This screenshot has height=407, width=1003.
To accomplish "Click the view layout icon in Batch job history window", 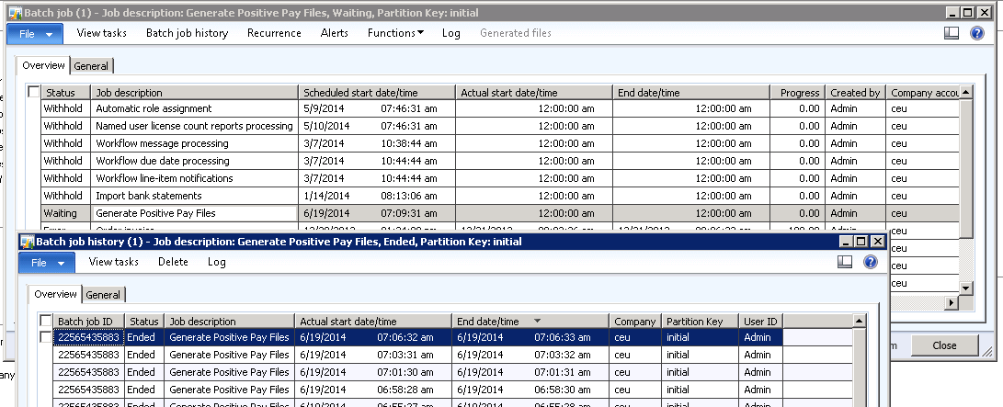I will point(845,262).
